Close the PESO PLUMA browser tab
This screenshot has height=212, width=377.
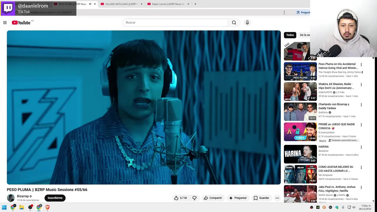(x=95, y=4)
